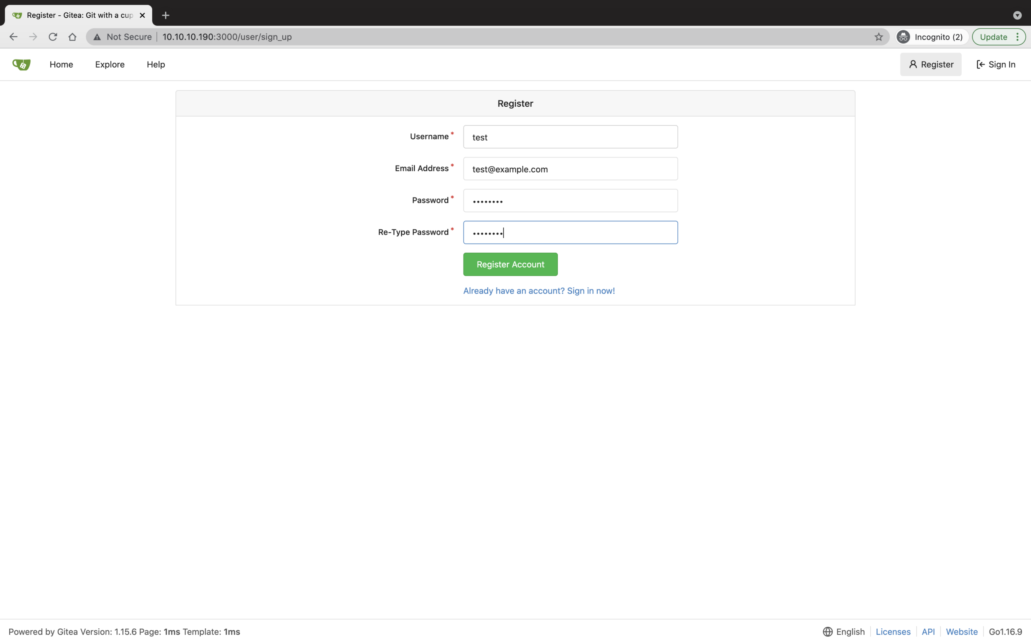
Task: Open a new browser tab
Action: pyautogui.click(x=165, y=15)
